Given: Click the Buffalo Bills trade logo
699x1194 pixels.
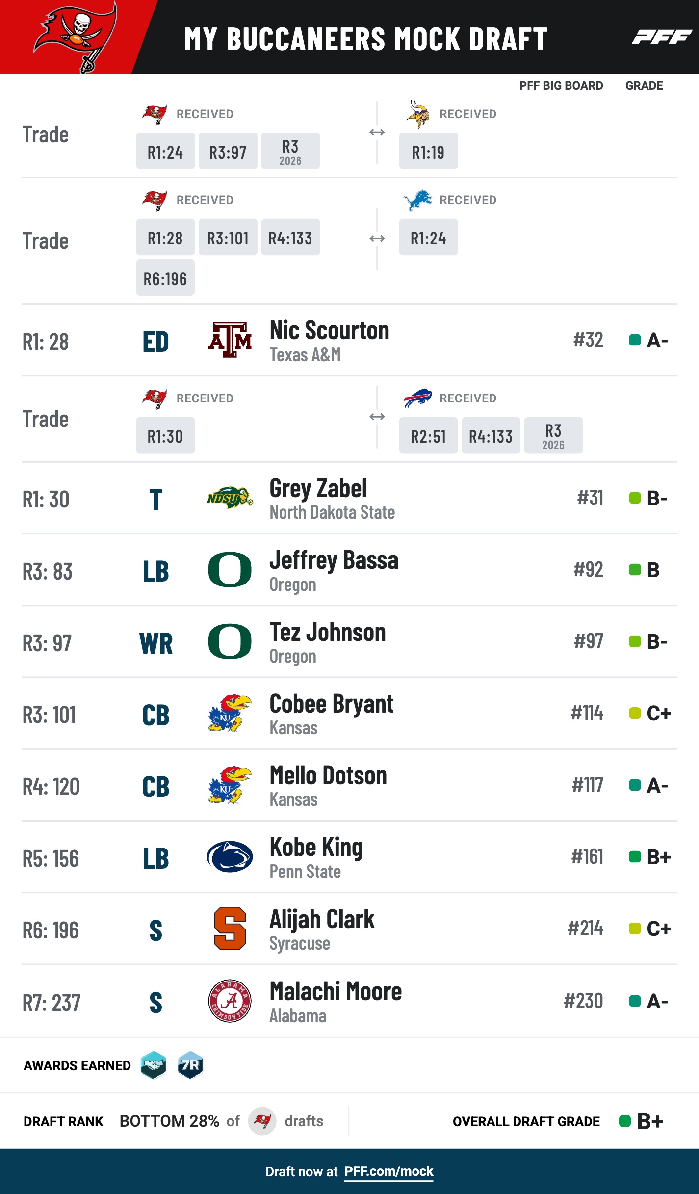Looking at the screenshot, I should click(417, 398).
